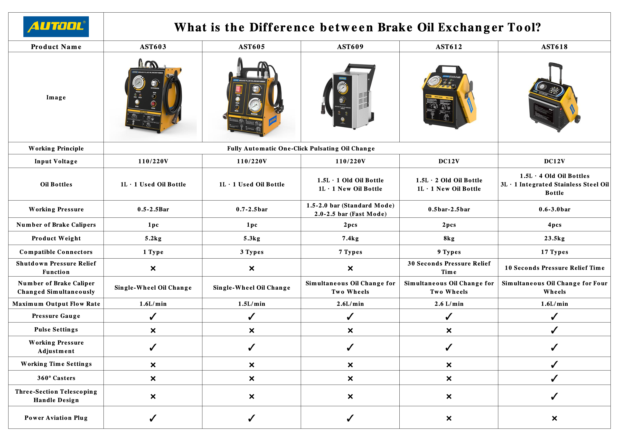This screenshot has width=619, height=437.
Task: Click 'Simultaneous Oil Change for Four Wheels' cell
Action: tap(554, 287)
